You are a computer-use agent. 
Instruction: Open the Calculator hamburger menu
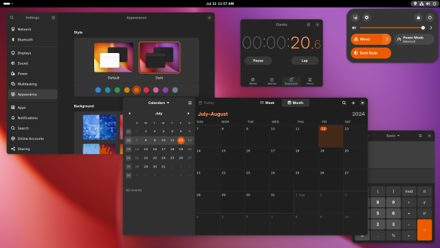pyautogui.click(x=420, y=136)
